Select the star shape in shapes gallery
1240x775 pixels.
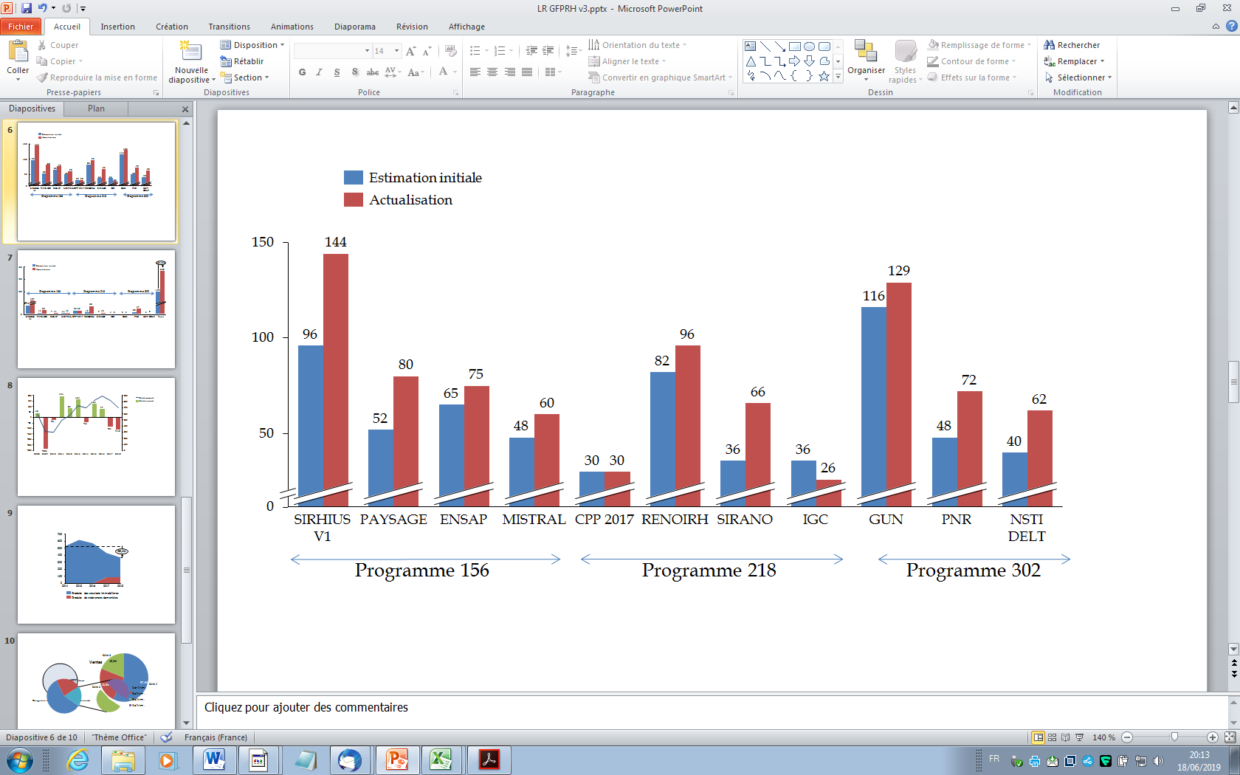[x=824, y=76]
